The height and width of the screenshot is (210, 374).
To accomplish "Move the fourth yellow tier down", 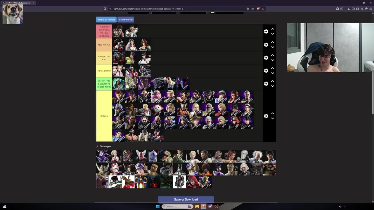I will coord(272,73).
